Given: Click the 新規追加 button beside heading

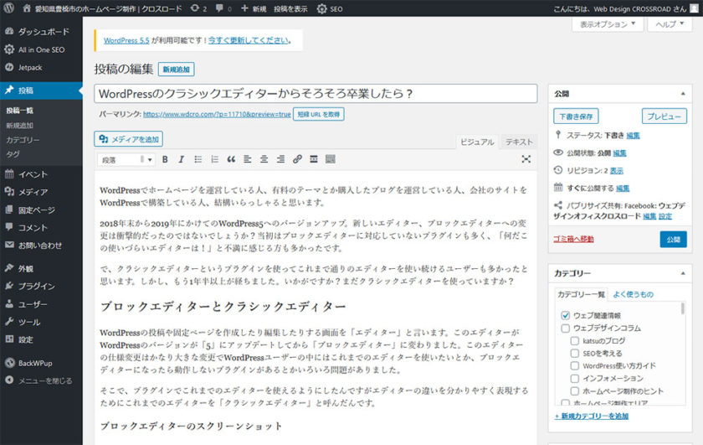Looking at the screenshot, I should [177, 70].
